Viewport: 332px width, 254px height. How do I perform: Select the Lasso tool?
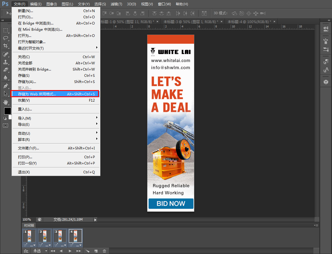tap(6, 38)
